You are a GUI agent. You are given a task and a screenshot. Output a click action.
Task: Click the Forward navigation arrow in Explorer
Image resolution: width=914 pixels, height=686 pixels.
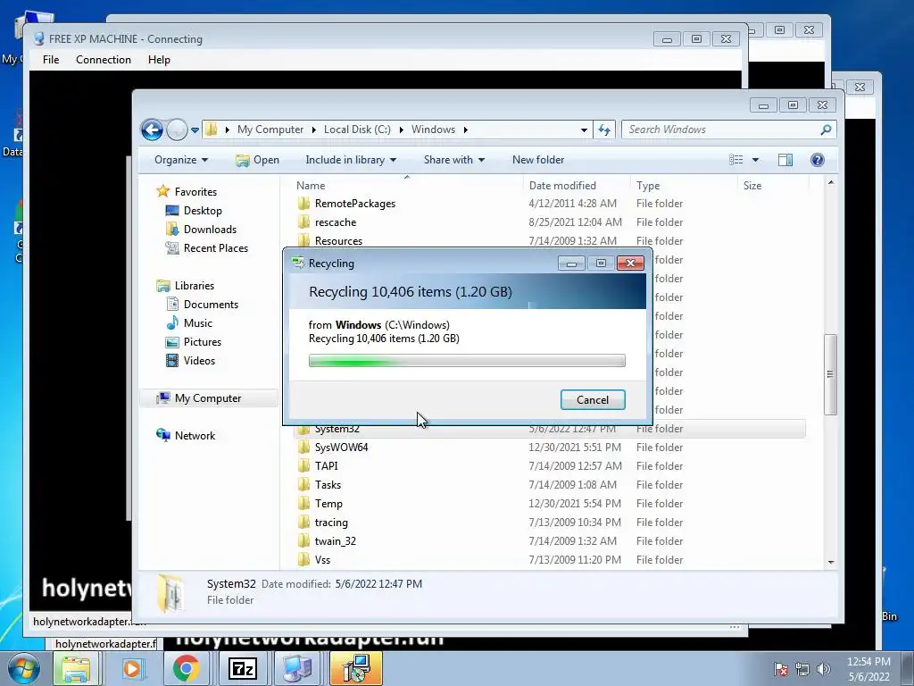[x=177, y=130]
